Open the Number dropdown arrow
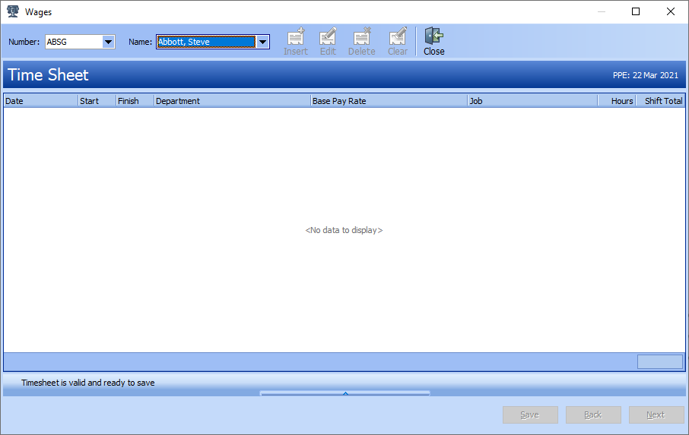Screen dimensions: 689x435 tap(108, 42)
